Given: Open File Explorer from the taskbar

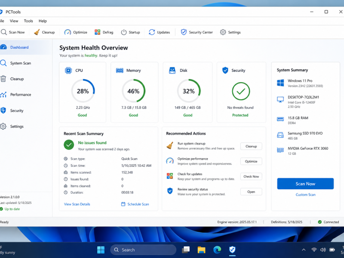Looking at the screenshot, I should click(x=201, y=250).
